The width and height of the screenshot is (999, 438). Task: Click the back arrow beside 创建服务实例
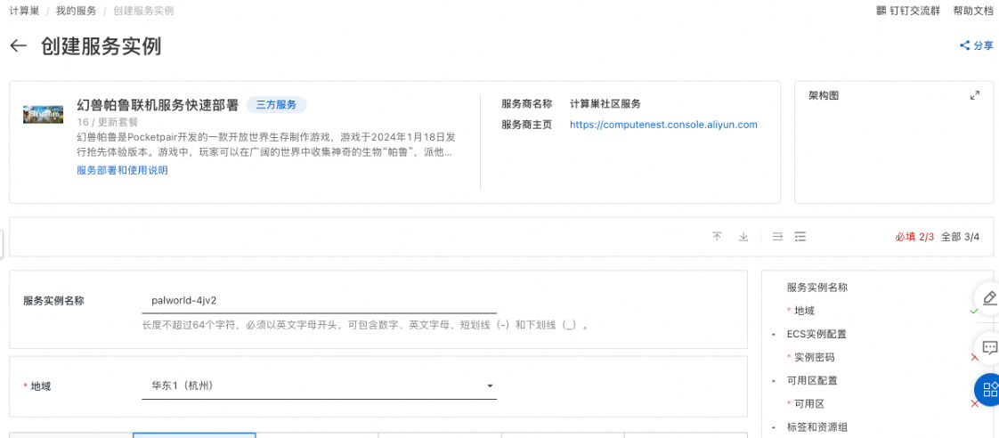tap(19, 46)
